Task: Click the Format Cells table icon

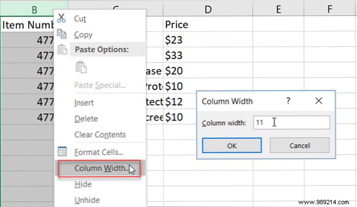Action: click(x=62, y=151)
